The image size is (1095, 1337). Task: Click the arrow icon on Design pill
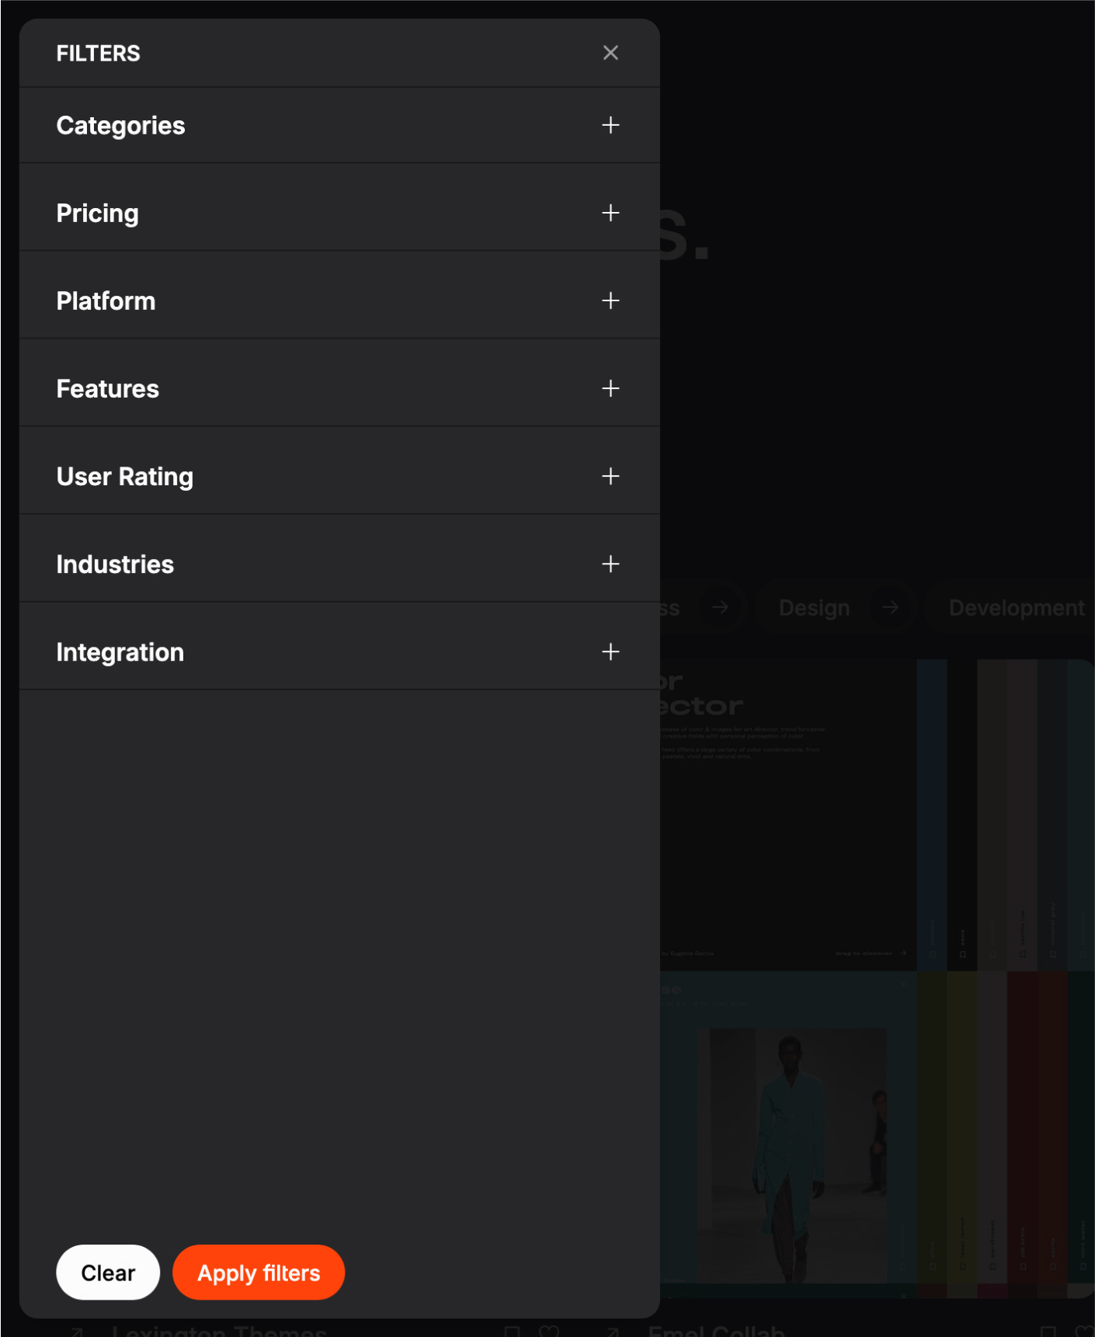(890, 608)
